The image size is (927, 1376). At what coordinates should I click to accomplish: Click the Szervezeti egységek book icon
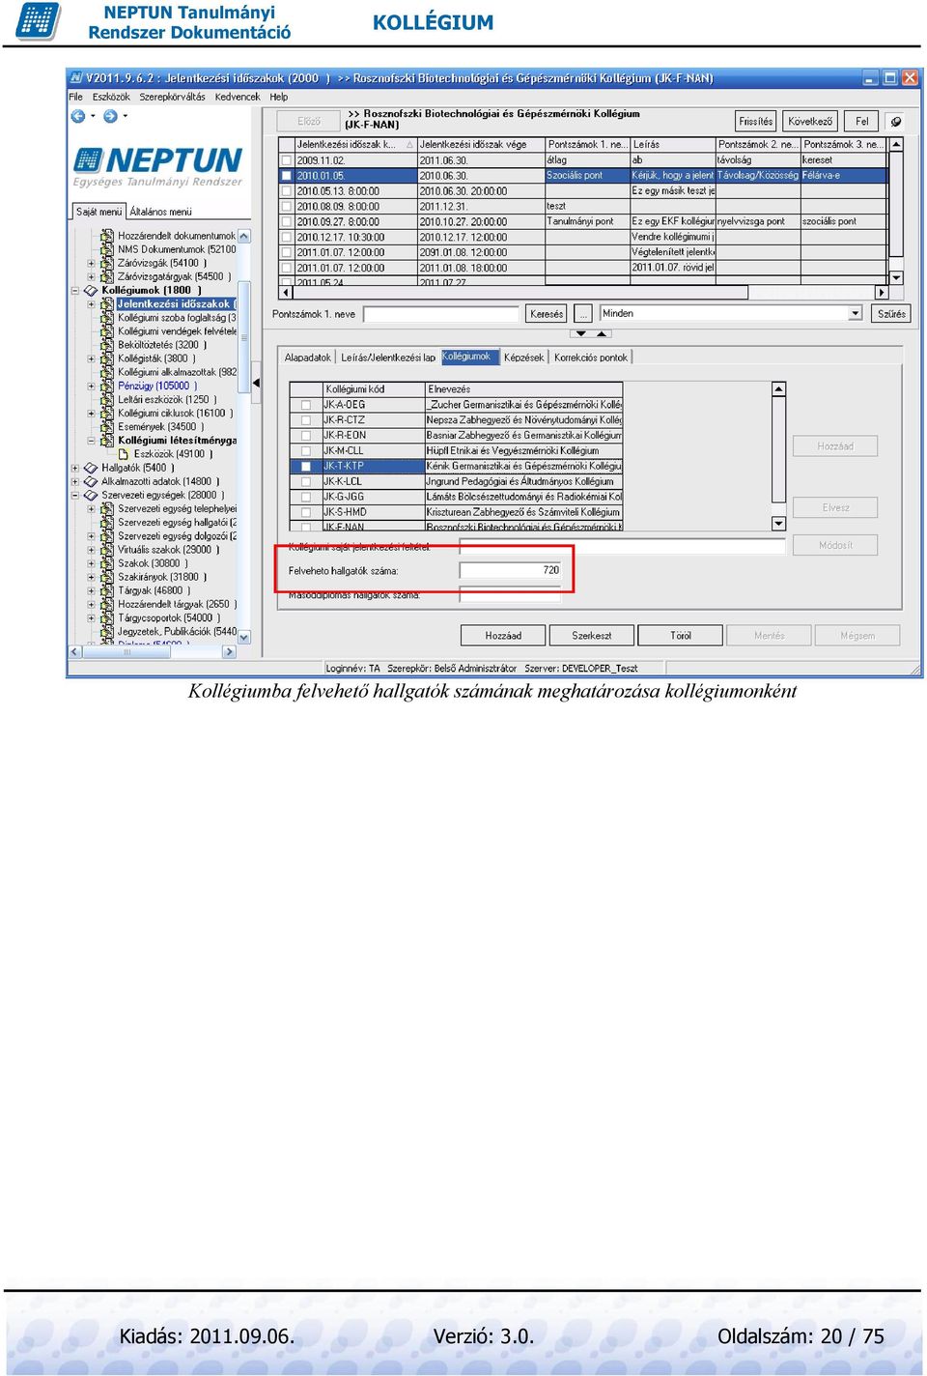pos(92,495)
